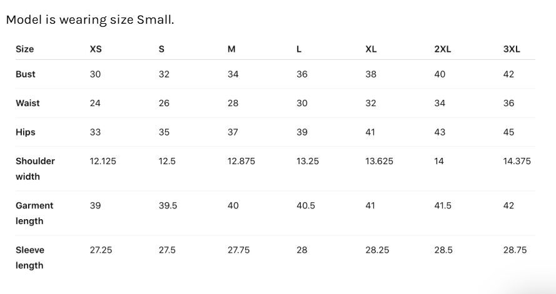The width and height of the screenshot is (556, 294).
Task: Select the 3XL column header
Action: (512, 49)
